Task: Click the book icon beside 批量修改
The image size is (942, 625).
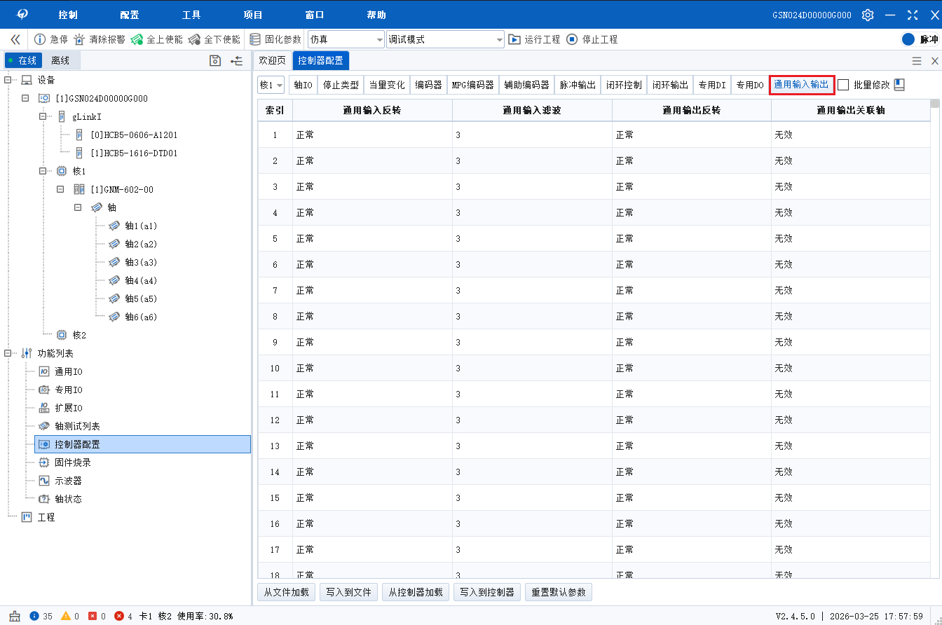Action: click(x=900, y=85)
